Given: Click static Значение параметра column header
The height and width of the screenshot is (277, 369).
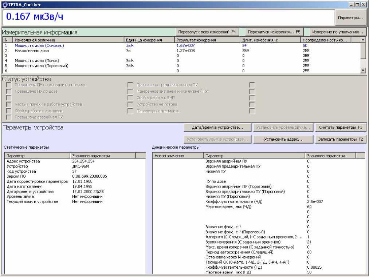Looking at the screenshot, I should coord(103,156).
